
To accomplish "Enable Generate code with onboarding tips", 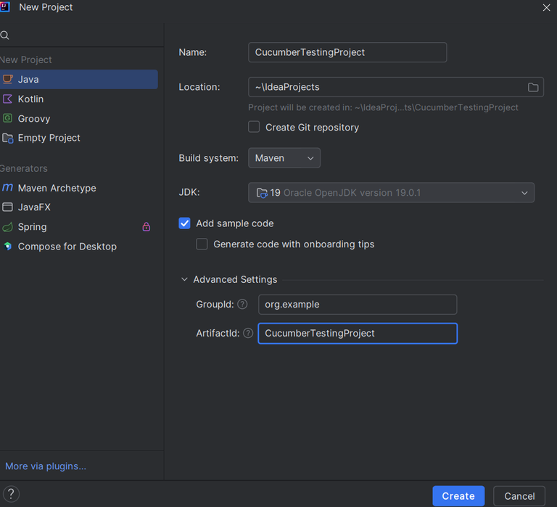I will 202,244.
